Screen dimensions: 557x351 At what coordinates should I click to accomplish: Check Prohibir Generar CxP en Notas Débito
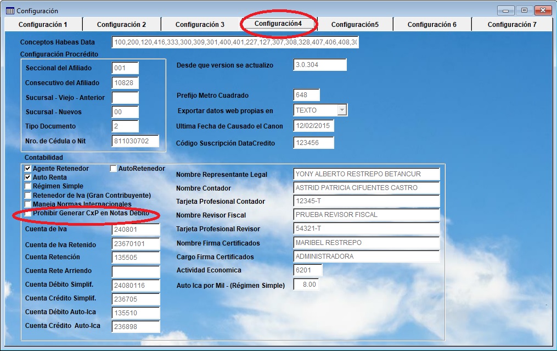[x=27, y=213]
